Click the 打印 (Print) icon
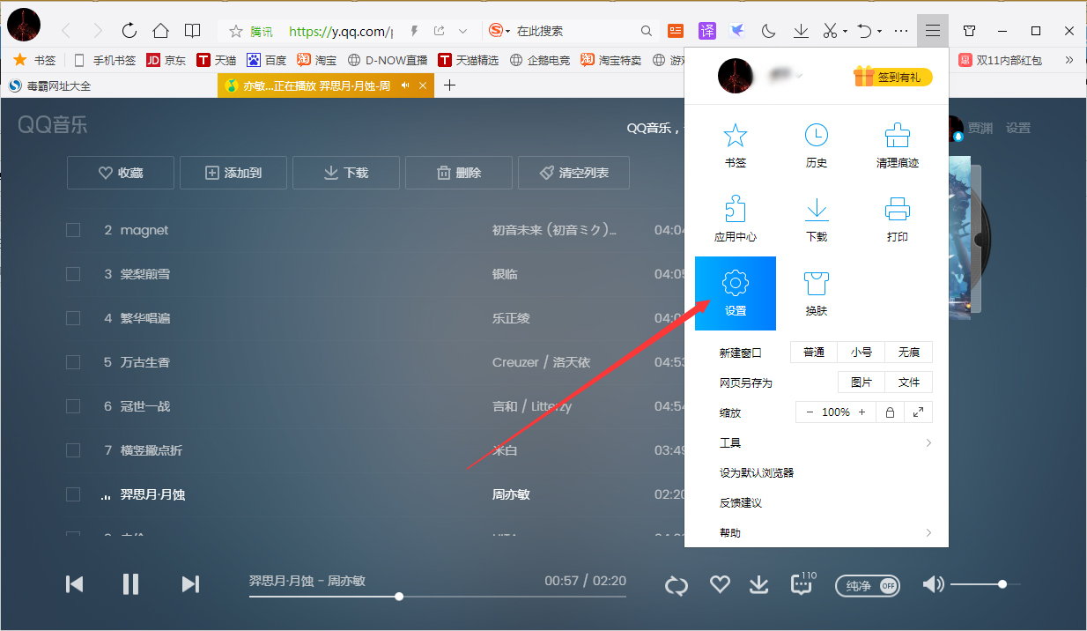The height and width of the screenshot is (631, 1087). (x=897, y=219)
